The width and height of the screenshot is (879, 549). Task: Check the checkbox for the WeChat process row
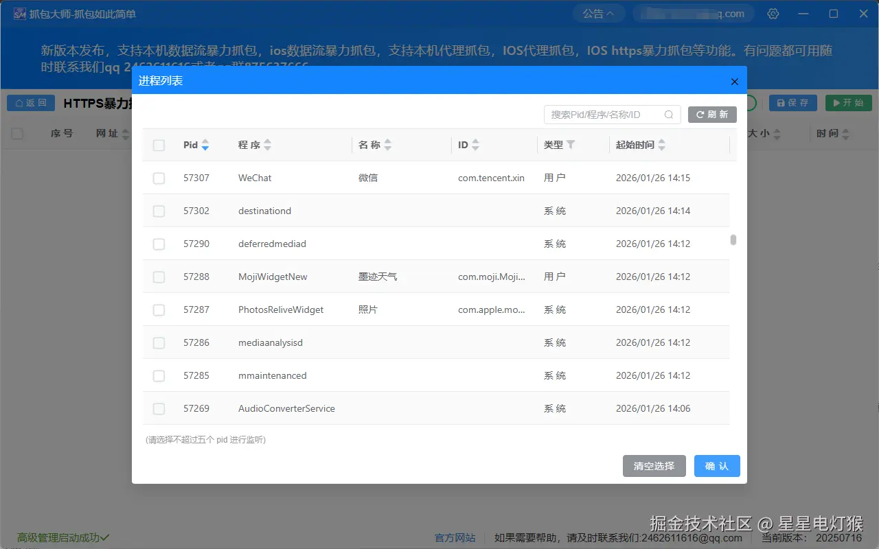(x=159, y=178)
